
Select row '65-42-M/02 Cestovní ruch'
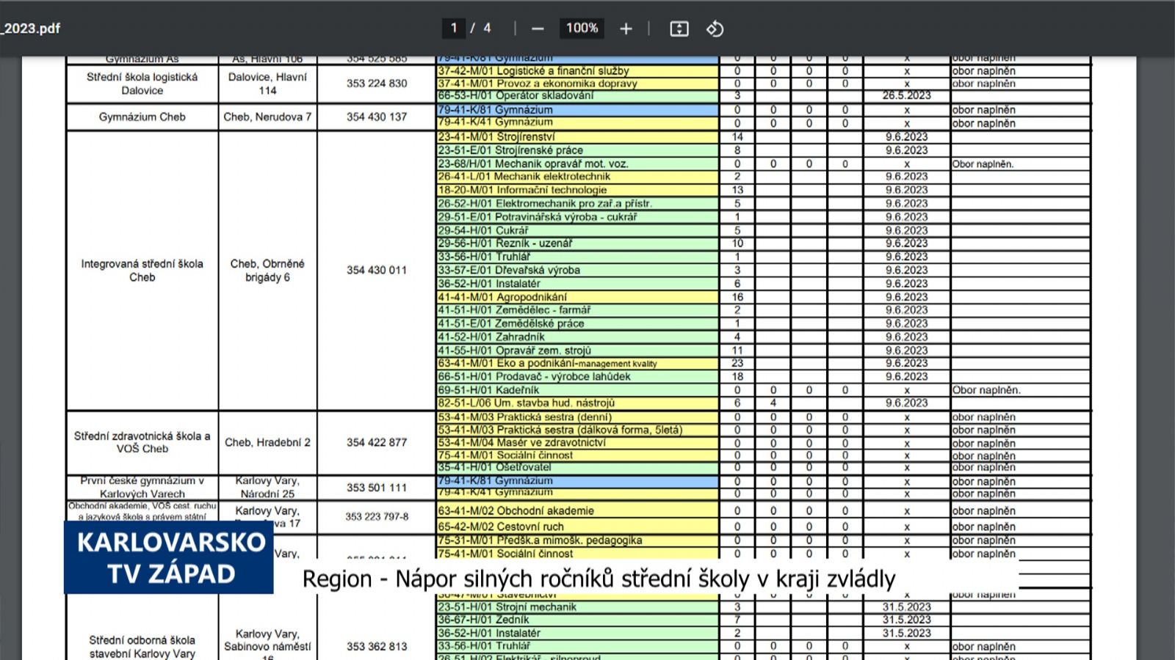tap(577, 527)
